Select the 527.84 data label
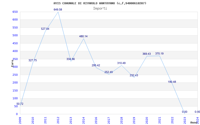 [x=45, y=29]
